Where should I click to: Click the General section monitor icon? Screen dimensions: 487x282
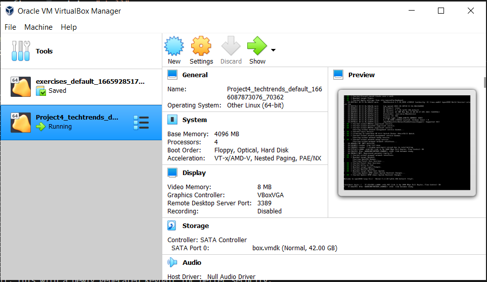point(172,75)
